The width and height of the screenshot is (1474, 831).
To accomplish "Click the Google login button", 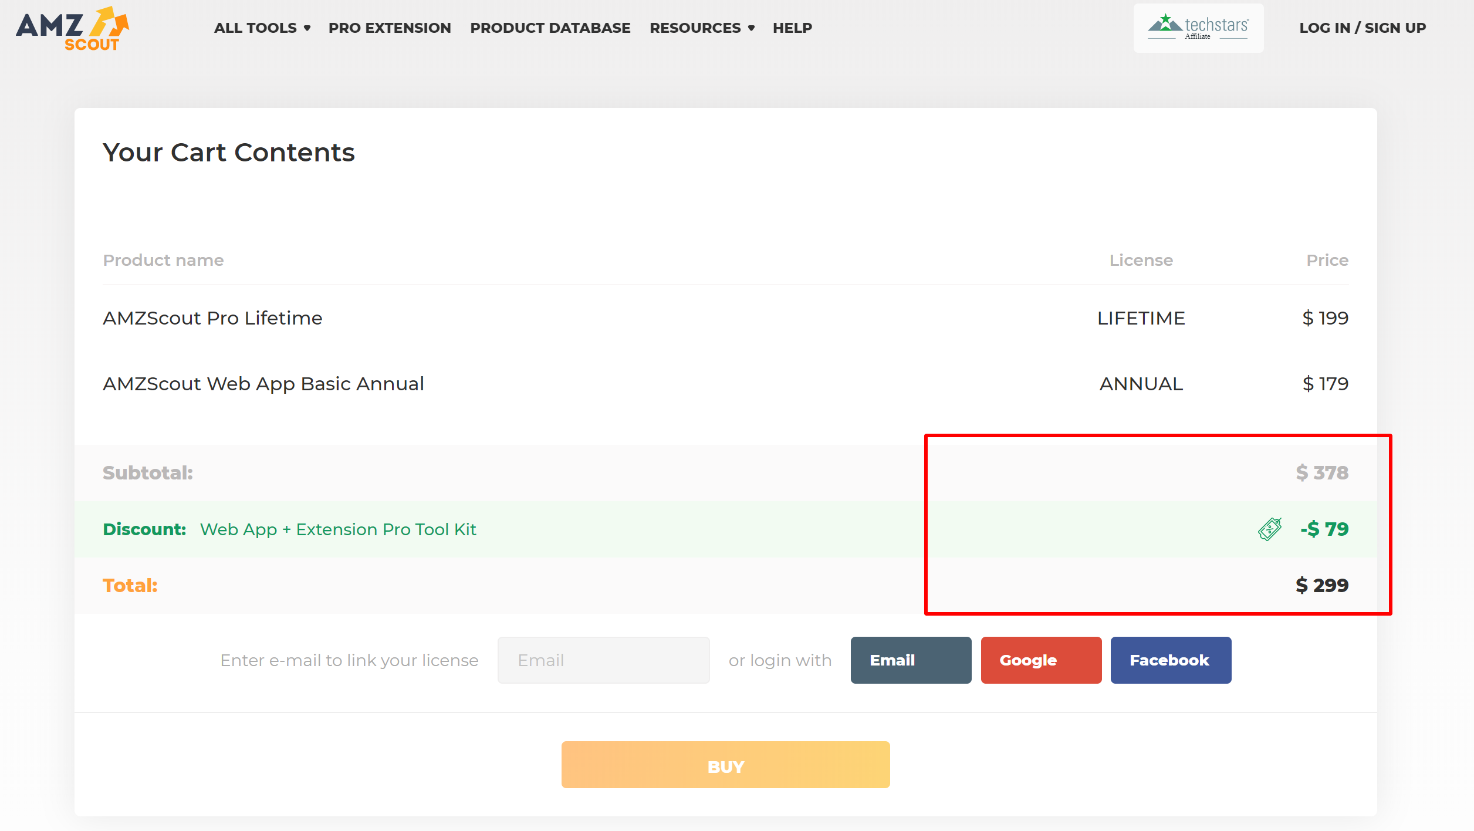I will point(1029,660).
